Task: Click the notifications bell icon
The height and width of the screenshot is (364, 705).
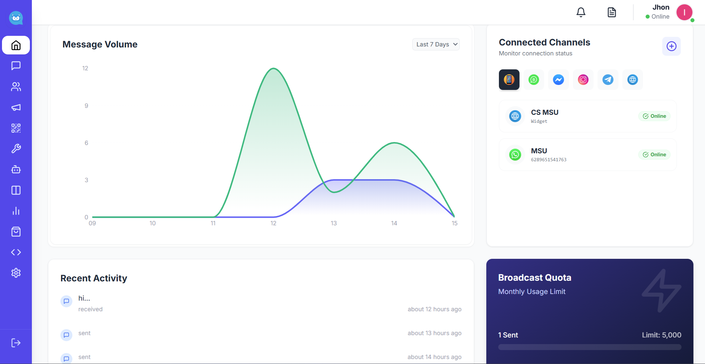Action: click(581, 12)
